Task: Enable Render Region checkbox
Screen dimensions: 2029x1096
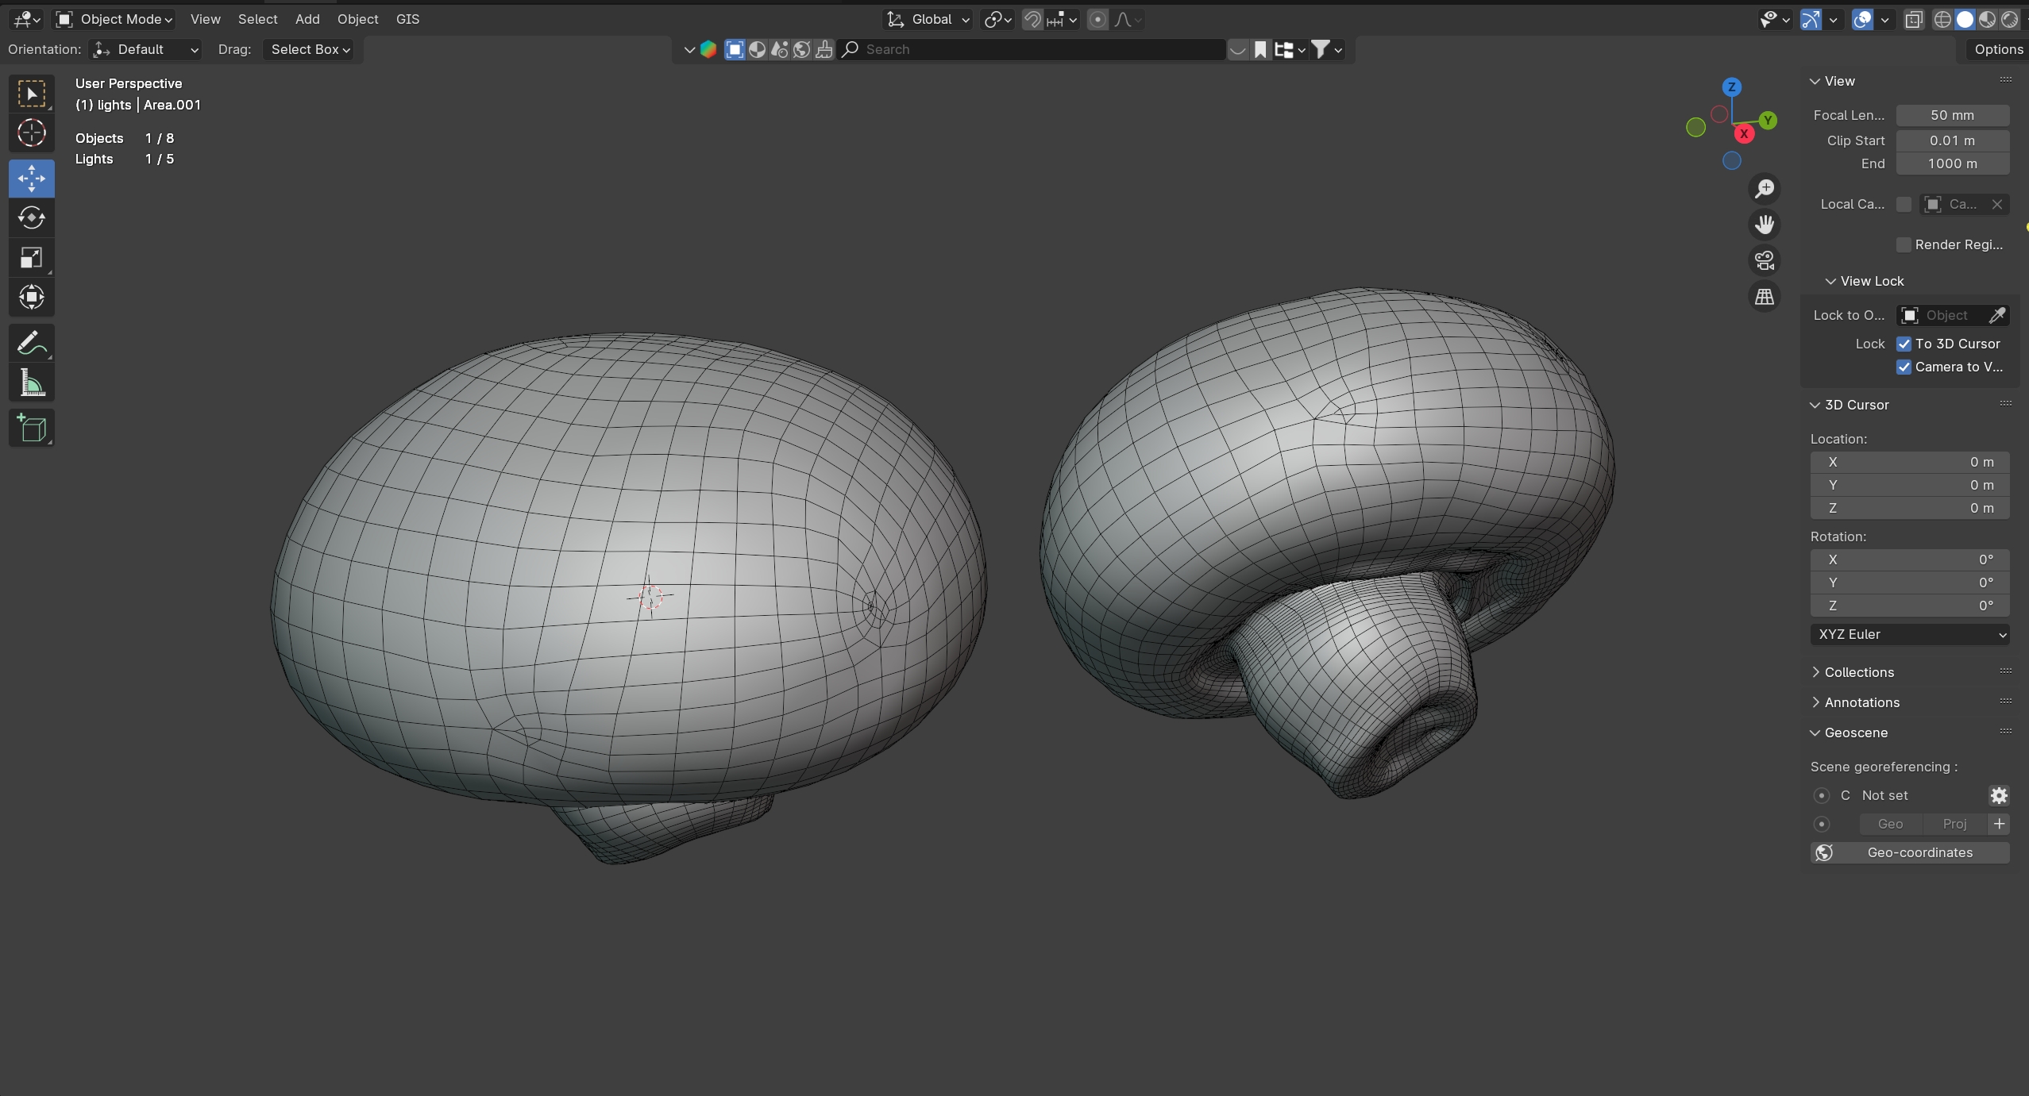Action: [1904, 244]
